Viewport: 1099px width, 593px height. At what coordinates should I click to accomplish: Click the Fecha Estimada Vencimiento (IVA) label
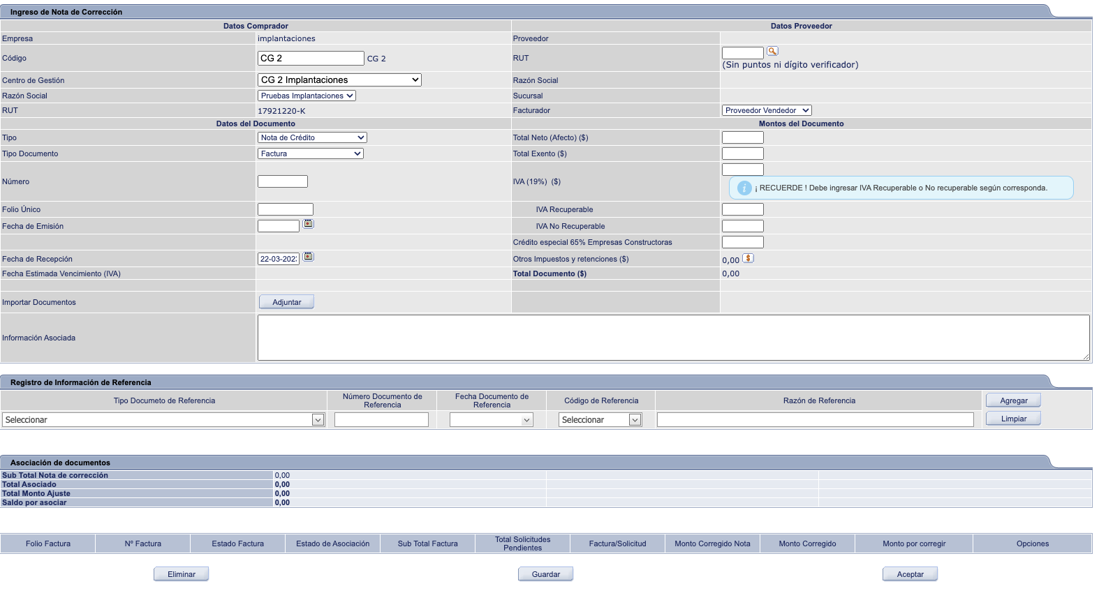click(61, 273)
